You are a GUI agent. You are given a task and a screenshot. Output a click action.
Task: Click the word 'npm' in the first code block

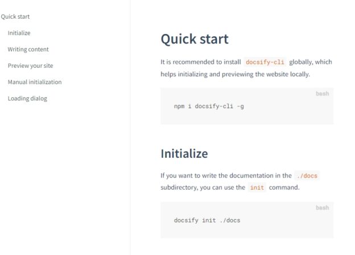coord(179,106)
